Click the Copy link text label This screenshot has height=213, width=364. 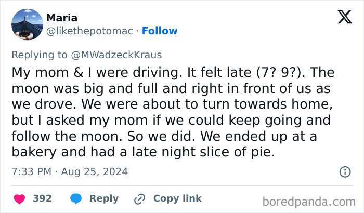(177, 198)
